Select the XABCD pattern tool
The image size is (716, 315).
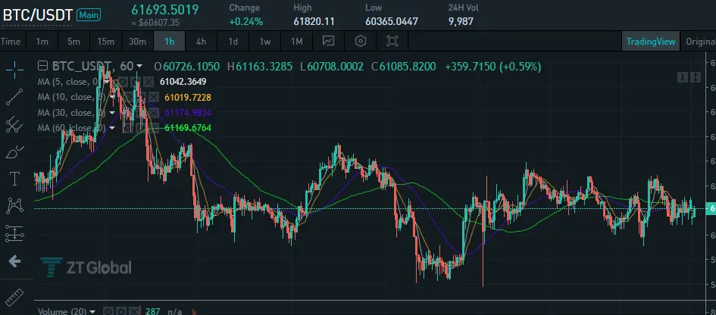(x=14, y=206)
